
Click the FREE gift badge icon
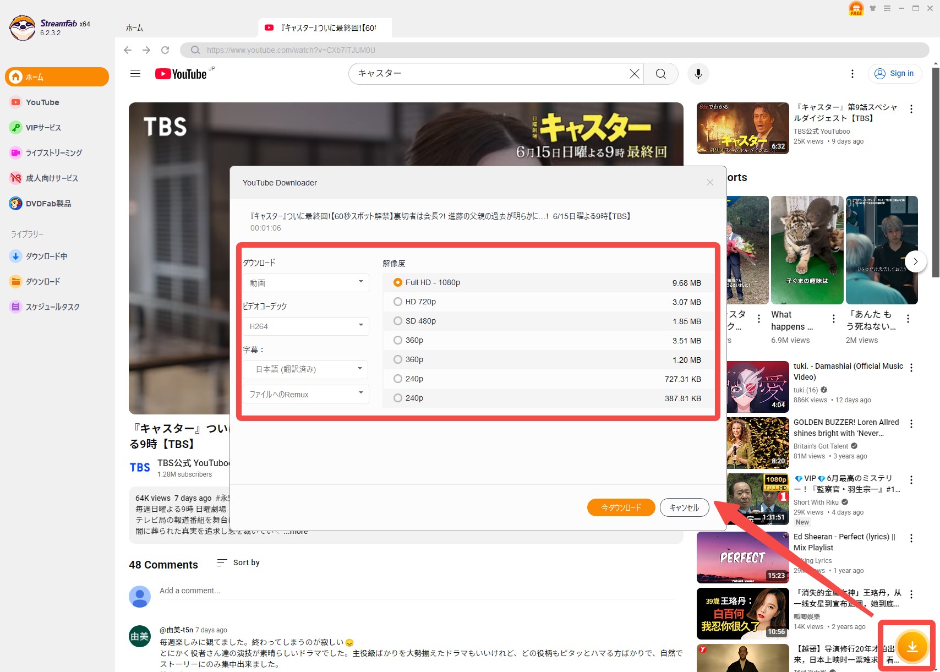coord(856,8)
